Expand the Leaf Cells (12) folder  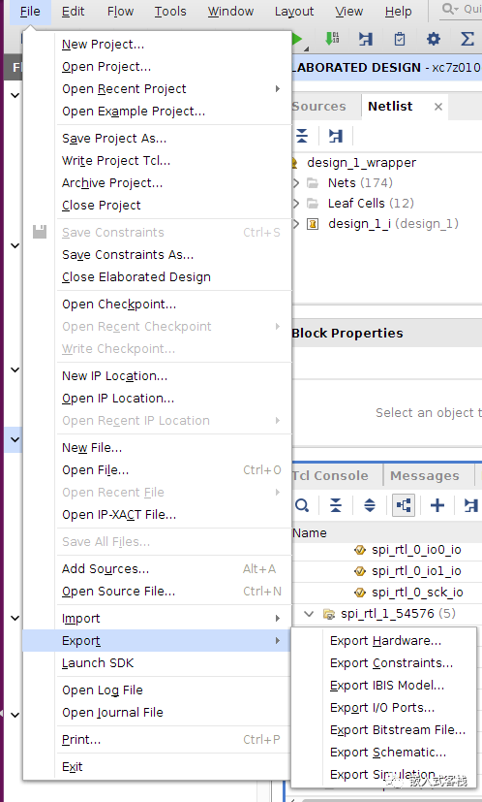(x=296, y=204)
